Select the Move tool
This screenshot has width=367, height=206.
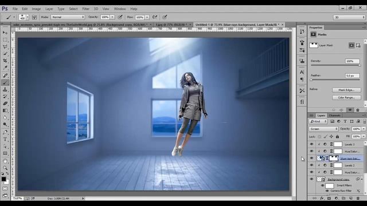pyautogui.click(x=5, y=33)
